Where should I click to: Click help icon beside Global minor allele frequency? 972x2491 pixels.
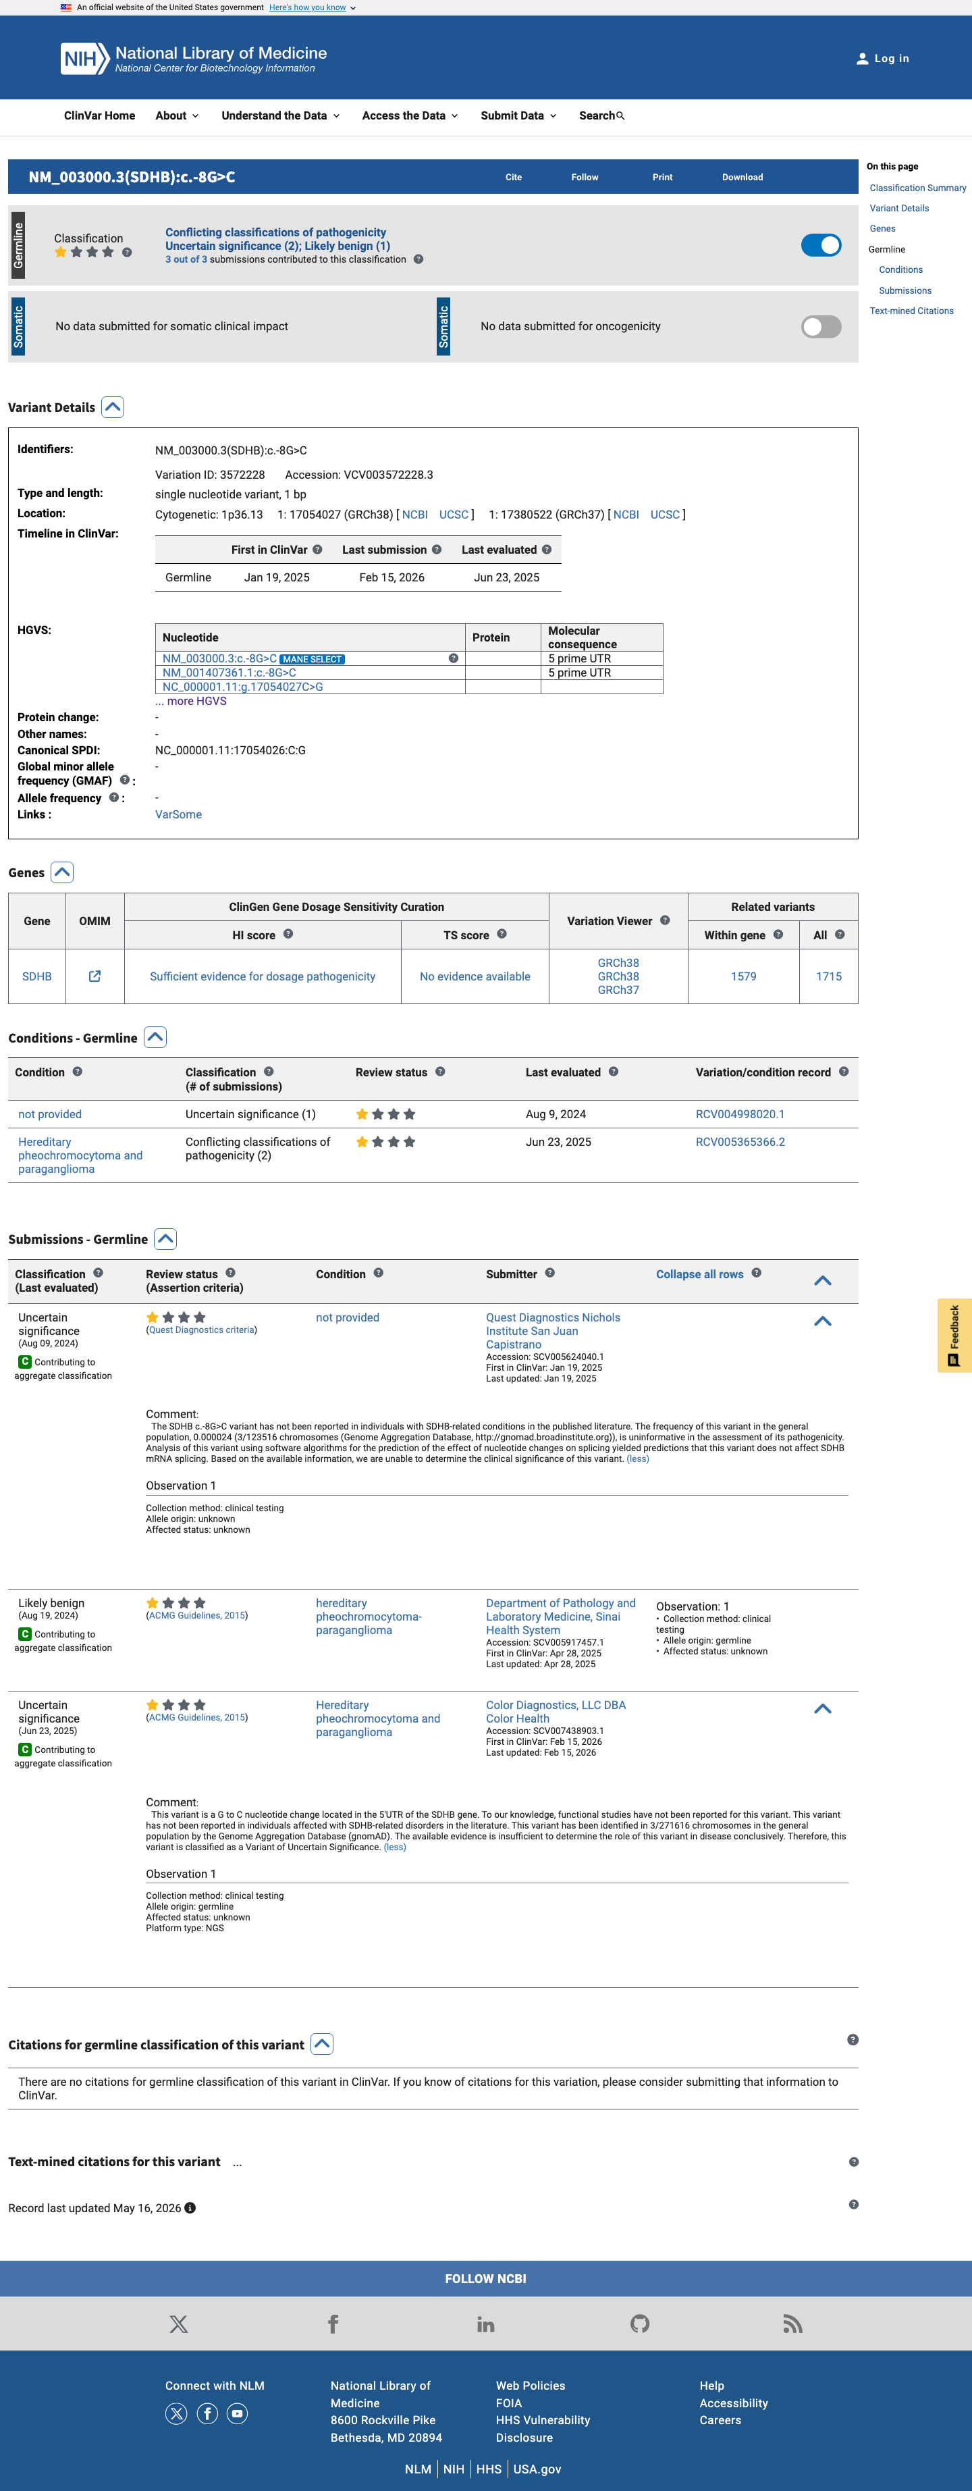tap(125, 779)
